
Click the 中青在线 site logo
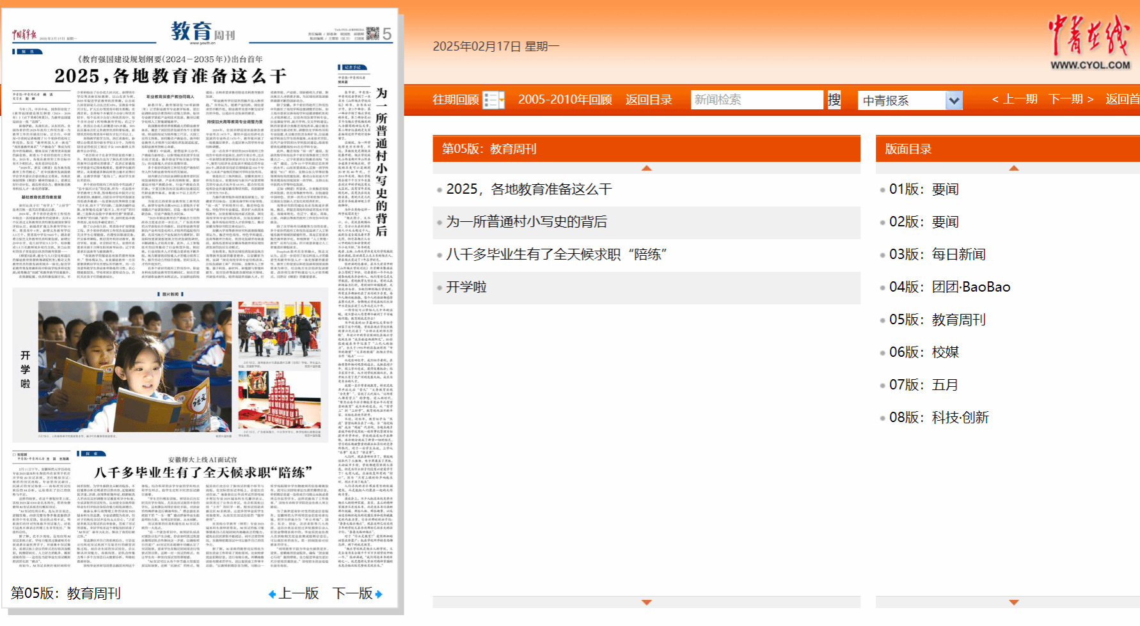[1089, 42]
